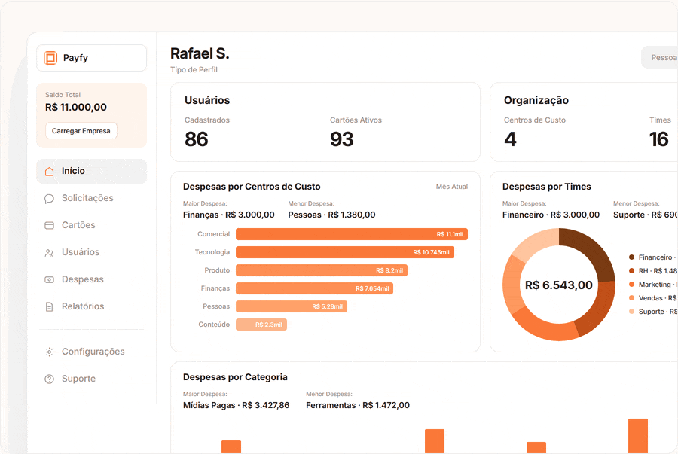Click the Payfy brand box
678x454 pixels.
[92, 58]
